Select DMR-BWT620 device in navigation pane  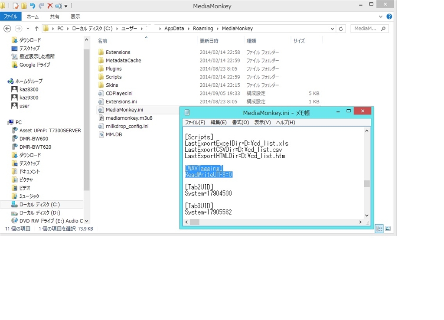pos(31,147)
